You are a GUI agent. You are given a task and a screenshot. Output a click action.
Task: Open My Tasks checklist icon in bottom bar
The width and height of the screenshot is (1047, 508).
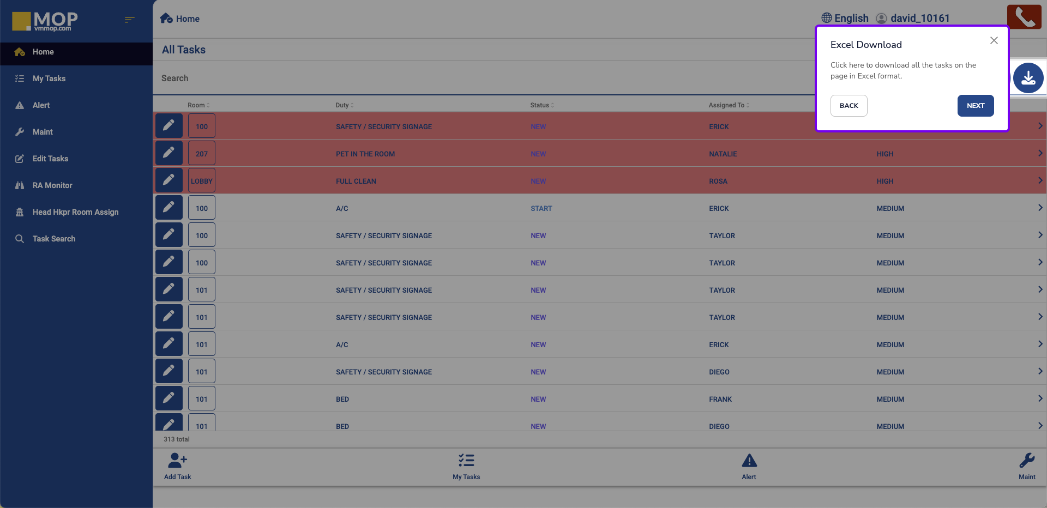(466, 461)
